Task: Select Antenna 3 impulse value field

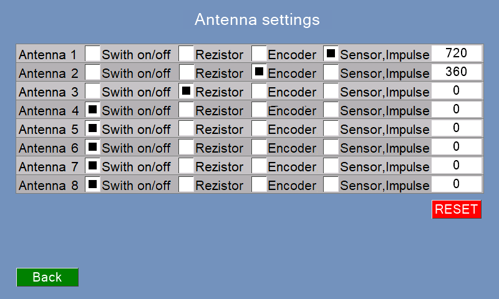Action: [x=457, y=91]
